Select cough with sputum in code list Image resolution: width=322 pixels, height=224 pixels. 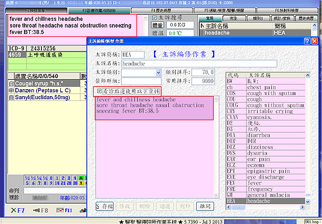[x=265, y=93]
